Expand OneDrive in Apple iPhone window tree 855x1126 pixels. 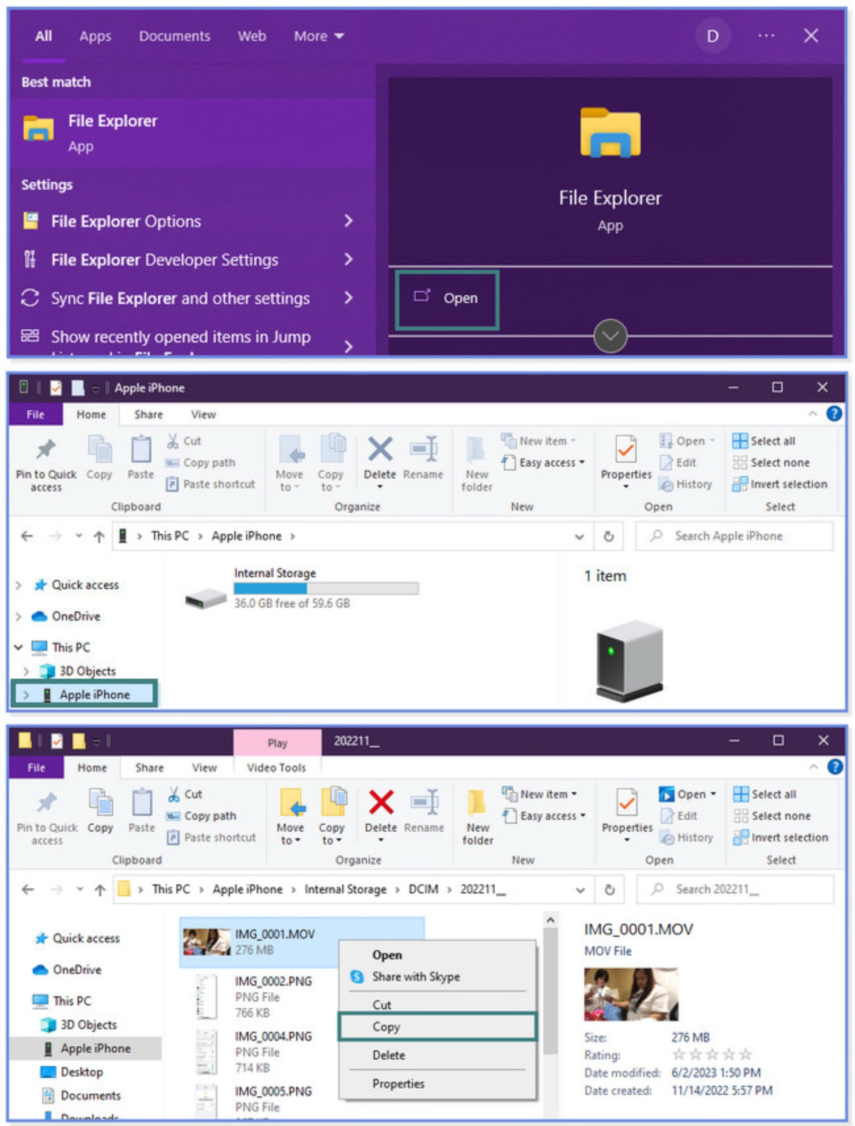(19, 617)
